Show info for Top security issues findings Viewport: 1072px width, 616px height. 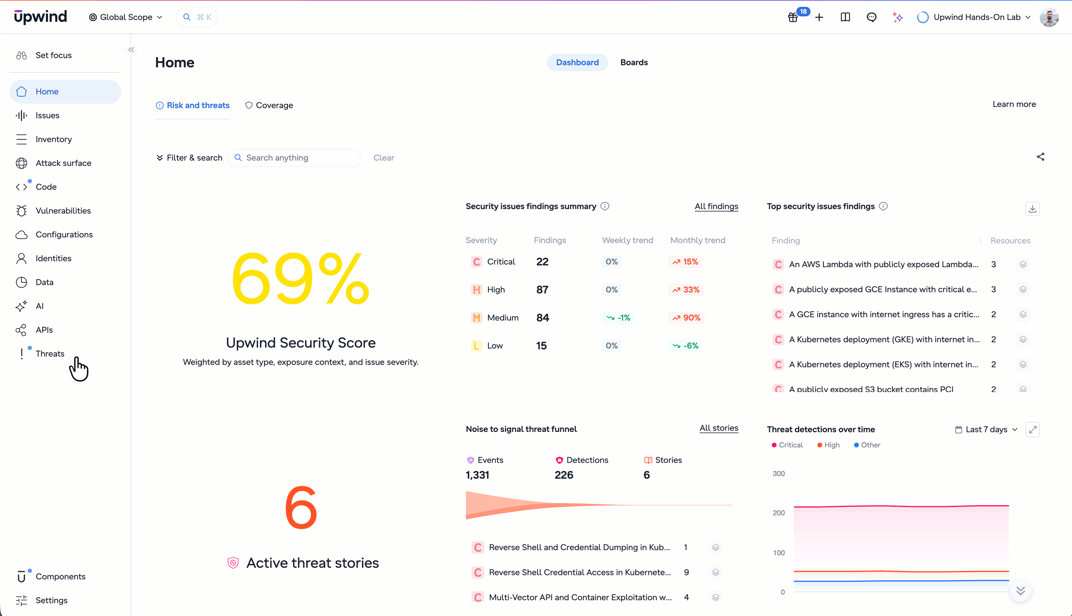click(x=883, y=206)
